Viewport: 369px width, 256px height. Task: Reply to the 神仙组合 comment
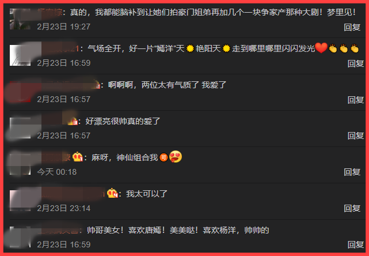[x=352, y=172]
